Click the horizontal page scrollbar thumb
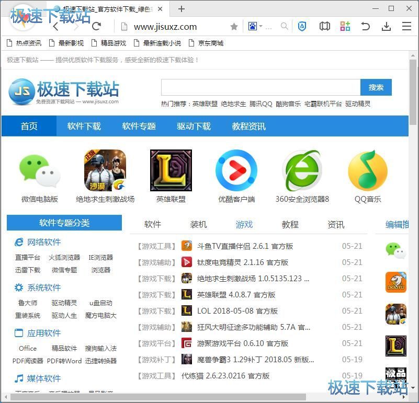The height and width of the screenshot is (403, 419). (x=158, y=397)
